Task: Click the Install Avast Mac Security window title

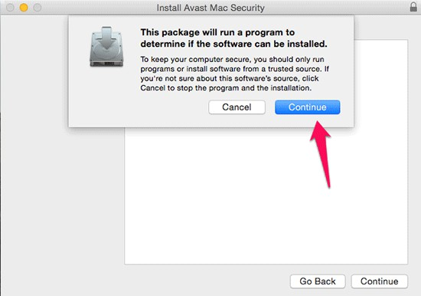Action: pyautogui.click(x=210, y=8)
